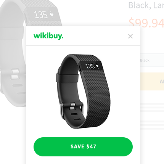The width and height of the screenshot is (164, 164).
Task: Click the faded buckle on background band
Action: click(15, 74)
